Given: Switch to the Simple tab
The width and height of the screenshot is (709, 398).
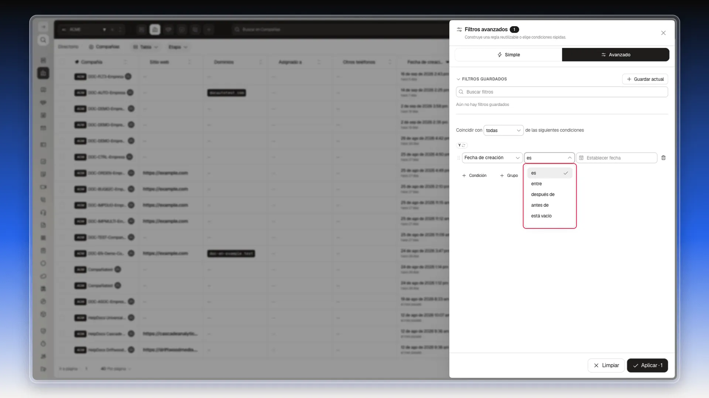Looking at the screenshot, I should click(x=508, y=55).
